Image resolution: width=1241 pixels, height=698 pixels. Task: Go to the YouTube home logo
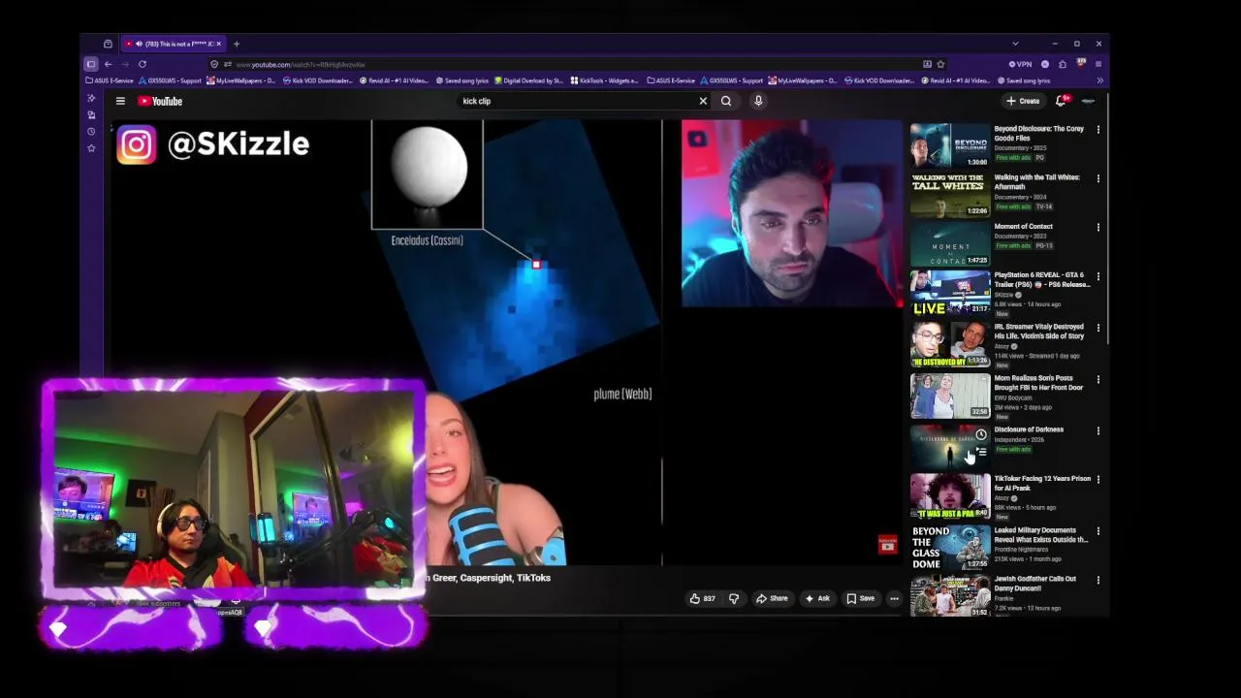(160, 101)
